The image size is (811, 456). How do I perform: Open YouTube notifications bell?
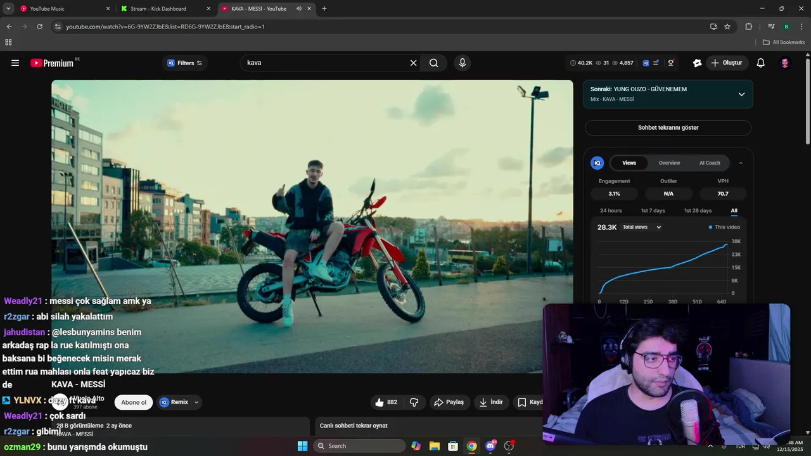point(761,63)
